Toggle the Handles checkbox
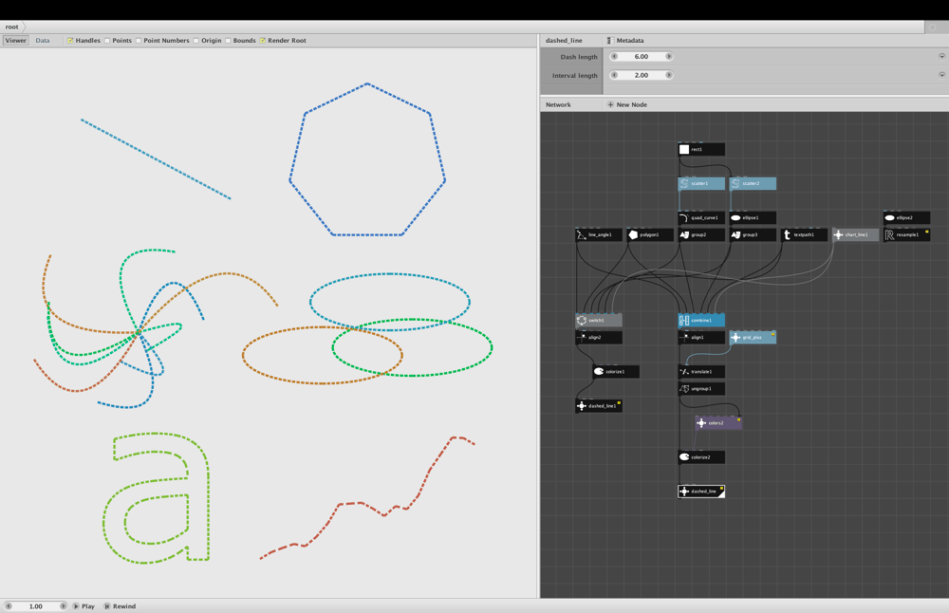Image resolution: width=949 pixels, height=613 pixels. tap(70, 41)
